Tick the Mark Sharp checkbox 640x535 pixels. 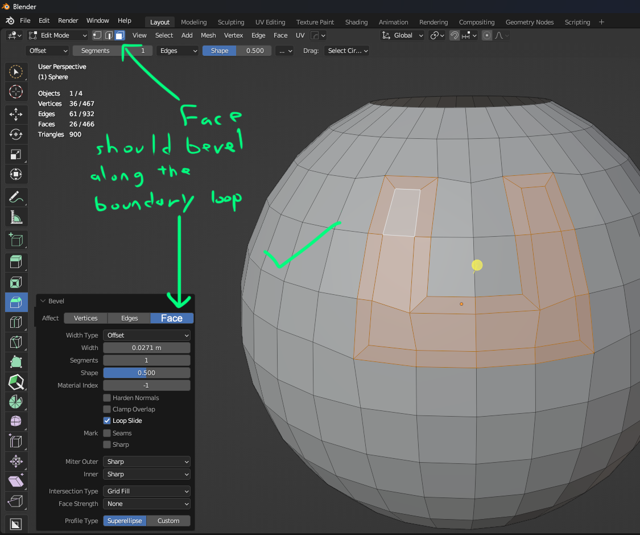[x=107, y=445]
